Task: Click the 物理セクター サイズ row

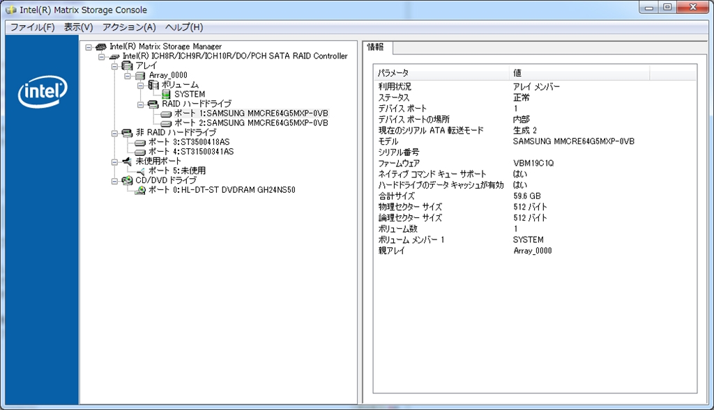Action: (x=535, y=207)
